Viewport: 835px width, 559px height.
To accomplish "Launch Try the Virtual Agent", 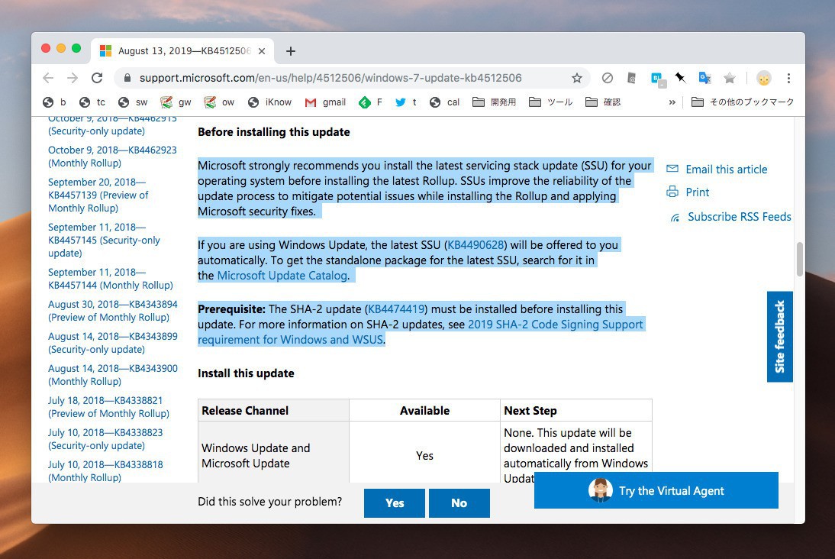I will coord(656,490).
